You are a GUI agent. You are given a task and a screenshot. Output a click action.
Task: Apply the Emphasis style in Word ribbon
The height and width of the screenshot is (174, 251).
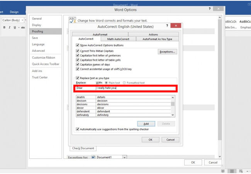pos(245,24)
